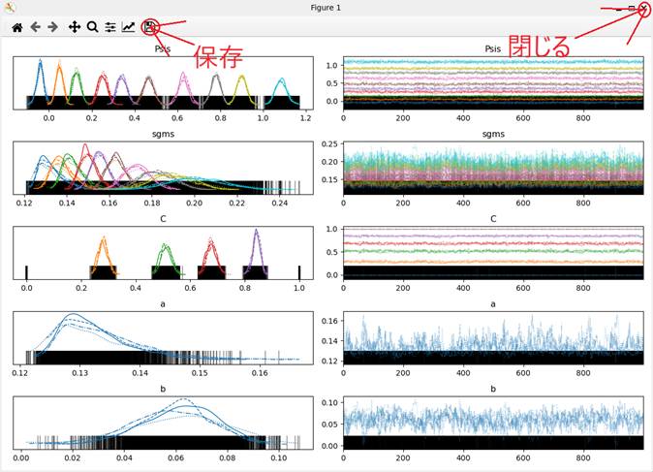Click the Home reset view icon
The width and height of the screenshot is (653, 472).
pos(16,28)
